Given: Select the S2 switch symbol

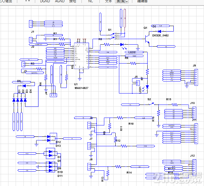Looking at the screenshot, I should click(x=152, y=104).
